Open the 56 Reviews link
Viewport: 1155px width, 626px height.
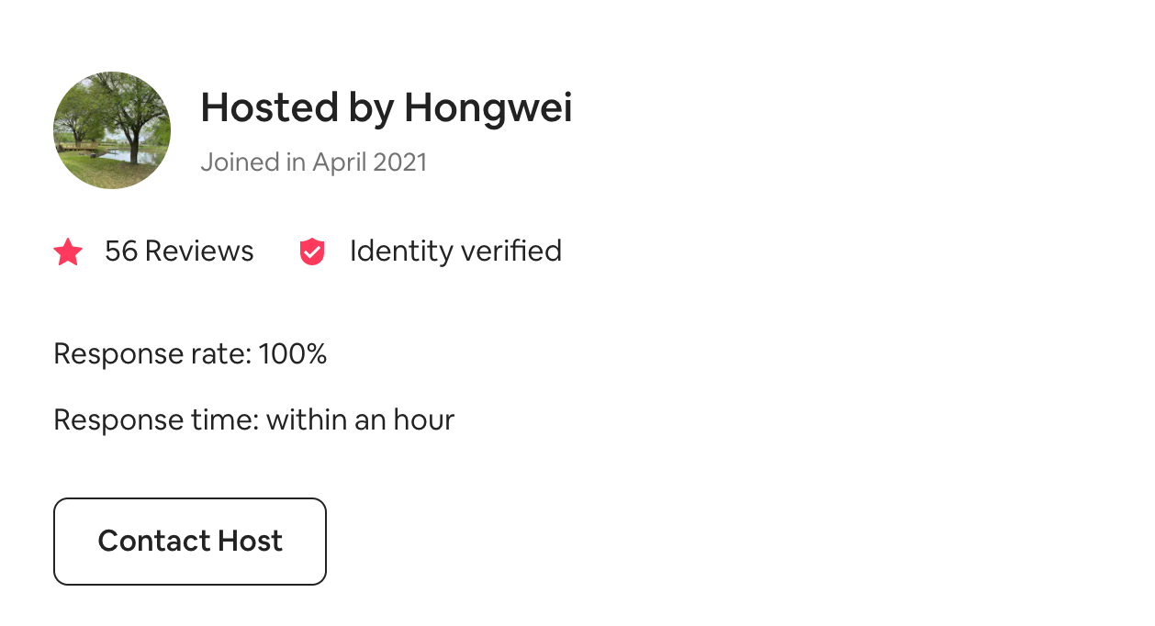coord(179,251)
